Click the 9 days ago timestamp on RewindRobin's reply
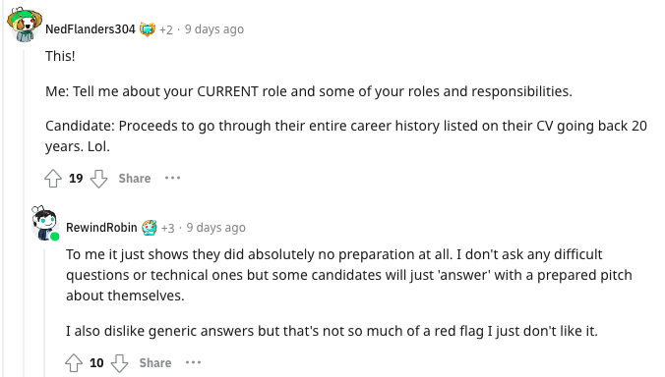This screenshot has width=665, height=377. tap(215, 228)
